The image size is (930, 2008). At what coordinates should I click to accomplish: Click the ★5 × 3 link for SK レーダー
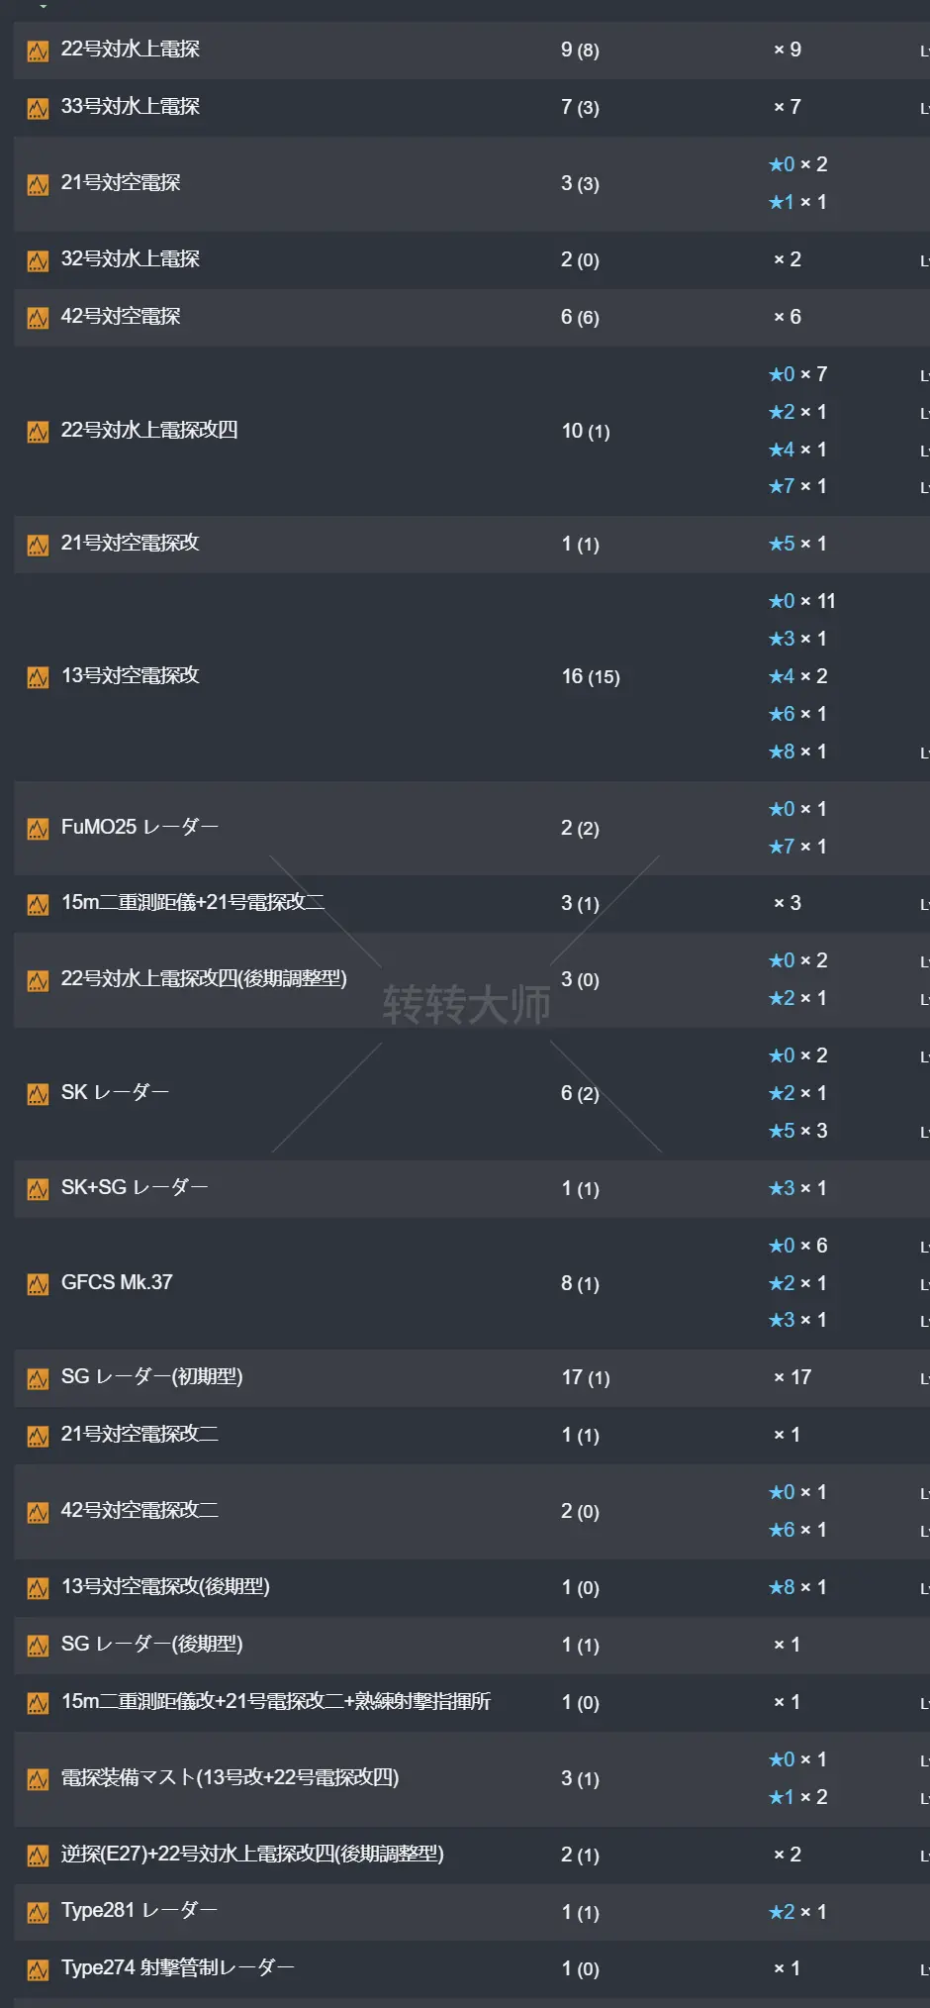[x=797, y=1130]
